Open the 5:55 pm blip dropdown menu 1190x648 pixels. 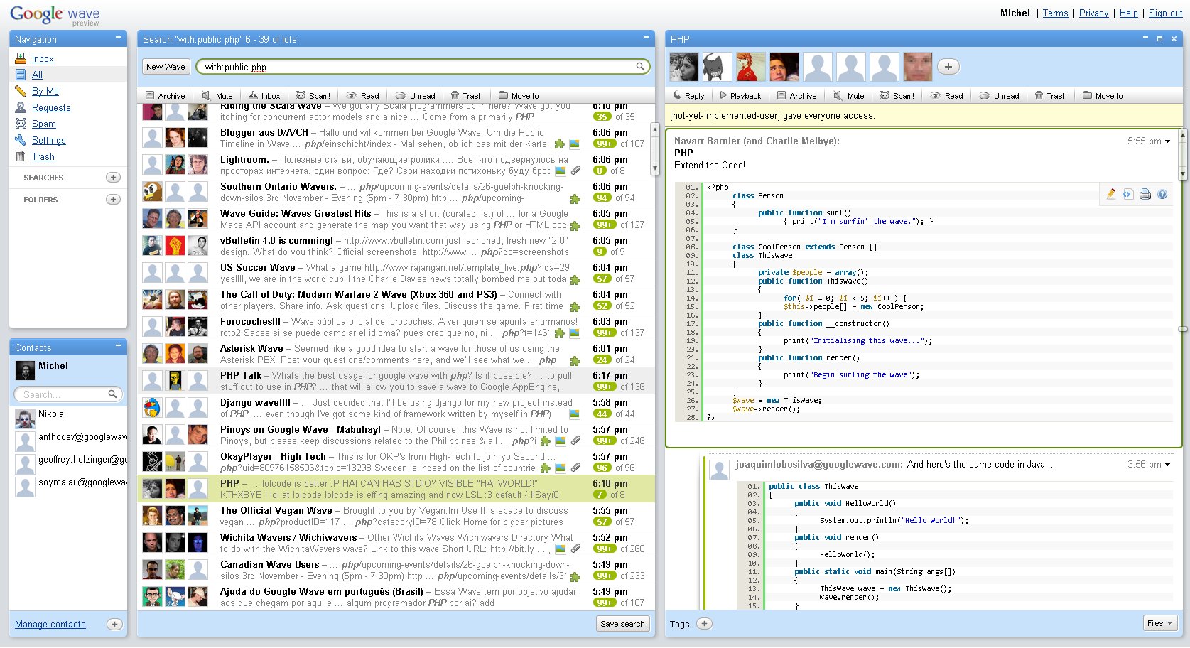(1167, 141)
